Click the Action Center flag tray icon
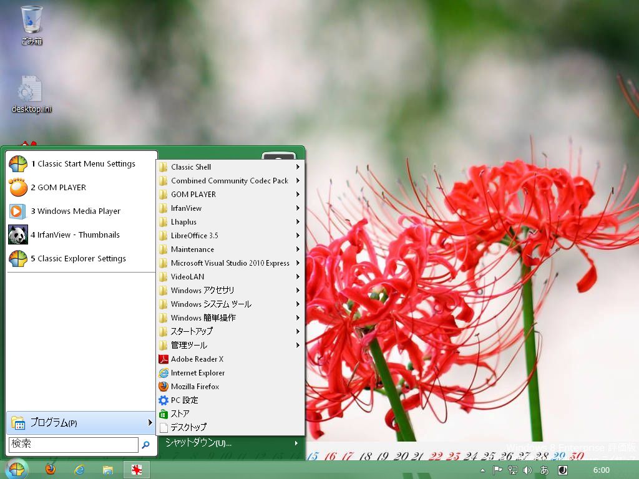The height and width of the screenshot is (479, 639). (497, 470)
